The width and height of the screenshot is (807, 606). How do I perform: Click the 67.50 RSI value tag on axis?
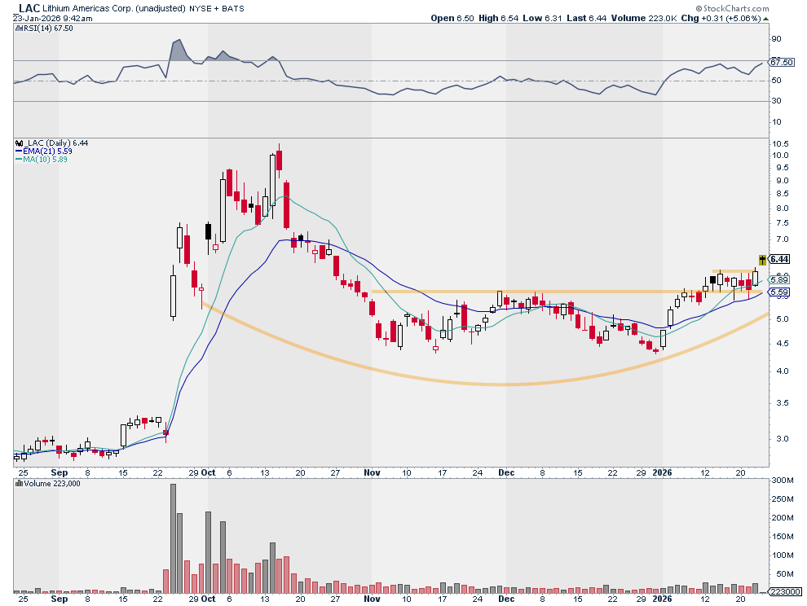click(782, 62)
